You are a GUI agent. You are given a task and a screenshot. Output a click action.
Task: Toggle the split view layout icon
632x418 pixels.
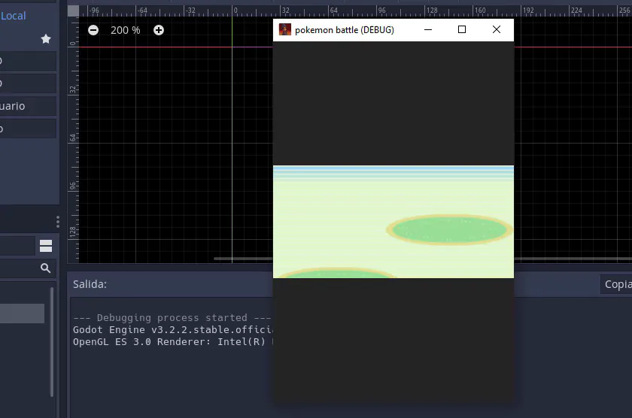46,246
